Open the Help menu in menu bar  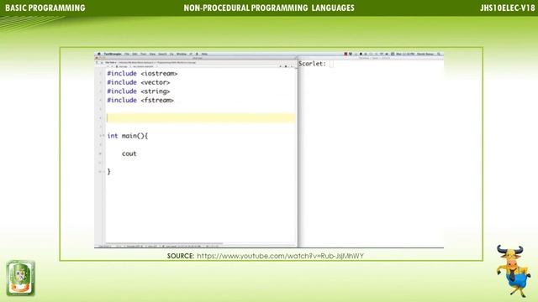[204, 54]
